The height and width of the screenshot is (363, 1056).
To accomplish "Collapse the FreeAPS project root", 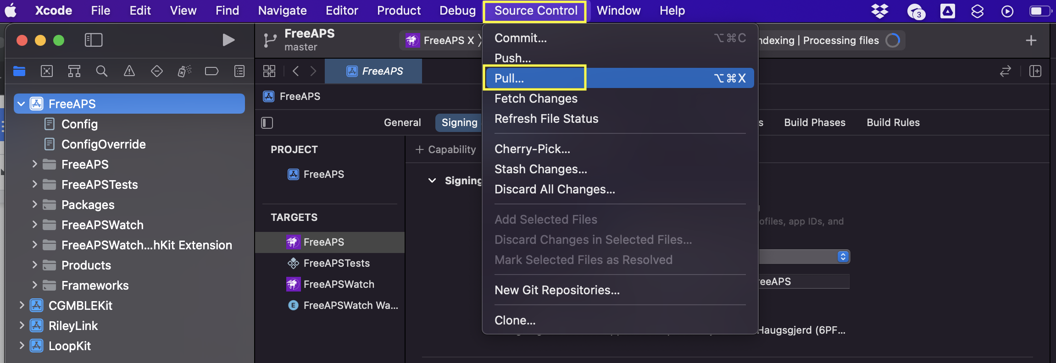I will click(x=21, y=104).
